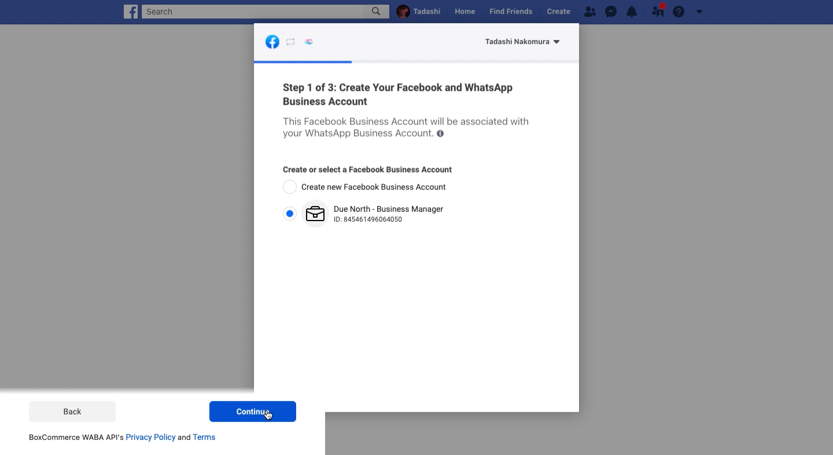Open Find Friends in the navbar

click(511, 12)
